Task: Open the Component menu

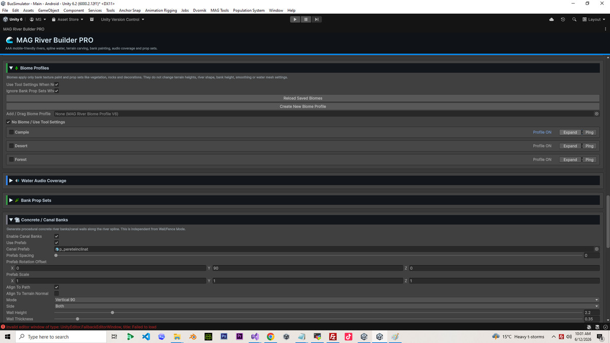Action: click(x=74, y=10)
